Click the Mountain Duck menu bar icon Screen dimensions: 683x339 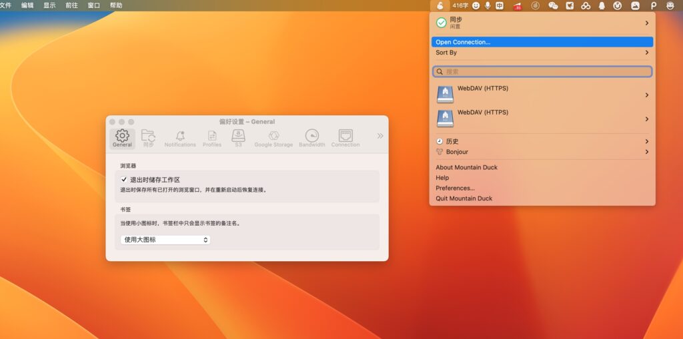click(440, 5)
